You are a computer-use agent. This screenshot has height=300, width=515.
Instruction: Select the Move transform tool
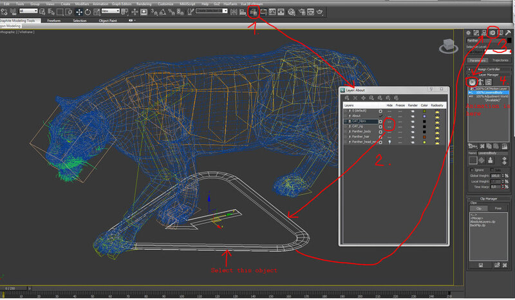coord(79,12)
